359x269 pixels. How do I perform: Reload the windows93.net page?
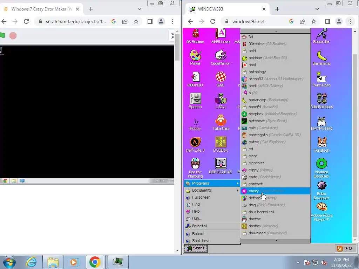213,21
